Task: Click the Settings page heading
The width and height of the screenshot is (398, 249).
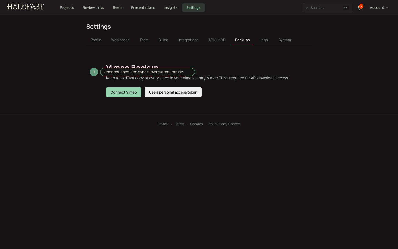Action: pos(98,27)
